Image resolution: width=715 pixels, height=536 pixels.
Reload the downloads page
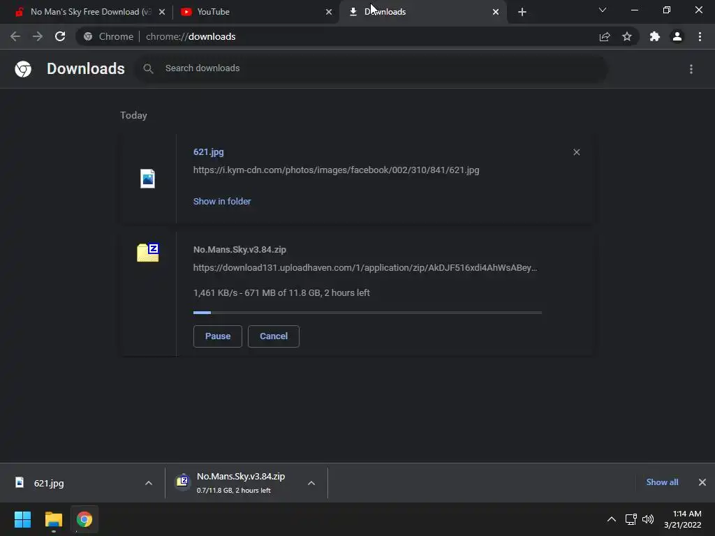click(x=60, y=36)
